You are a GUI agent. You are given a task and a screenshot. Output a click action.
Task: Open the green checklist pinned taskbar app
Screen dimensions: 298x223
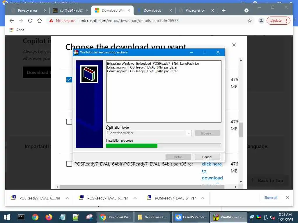pos(76,217)
